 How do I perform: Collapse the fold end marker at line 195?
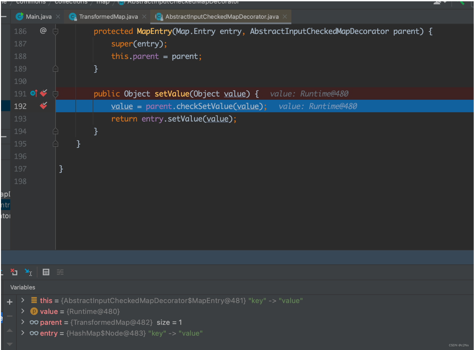click(56, 144)
